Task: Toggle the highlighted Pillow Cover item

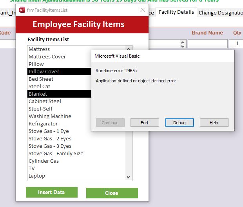Action: pyautogui.click(x=59, y=71)
